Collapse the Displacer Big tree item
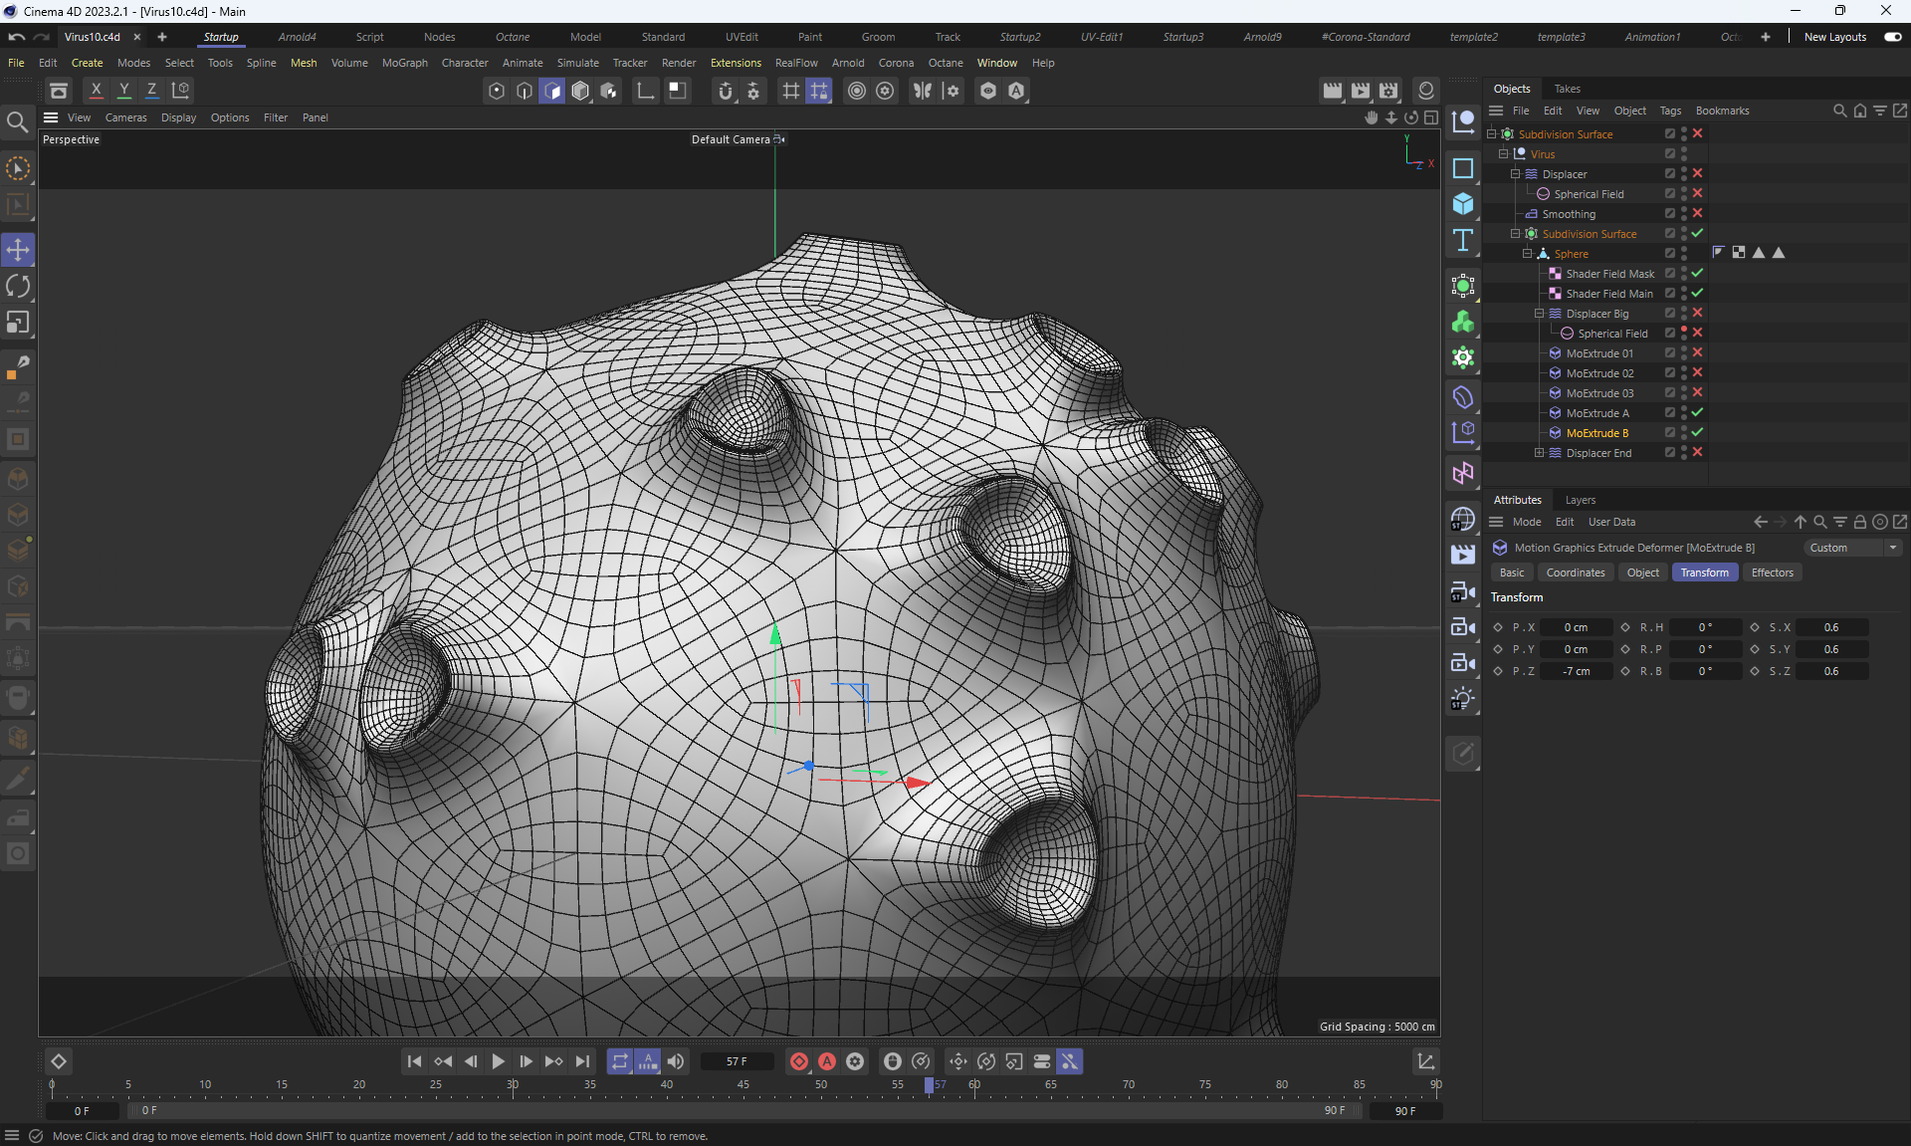Image resolution: width=1911 pixels, height=1146 pixels. 1539,313
